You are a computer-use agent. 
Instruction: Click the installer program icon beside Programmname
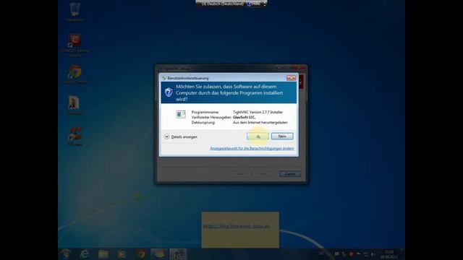pyautogui.click(x=181, y=114)
